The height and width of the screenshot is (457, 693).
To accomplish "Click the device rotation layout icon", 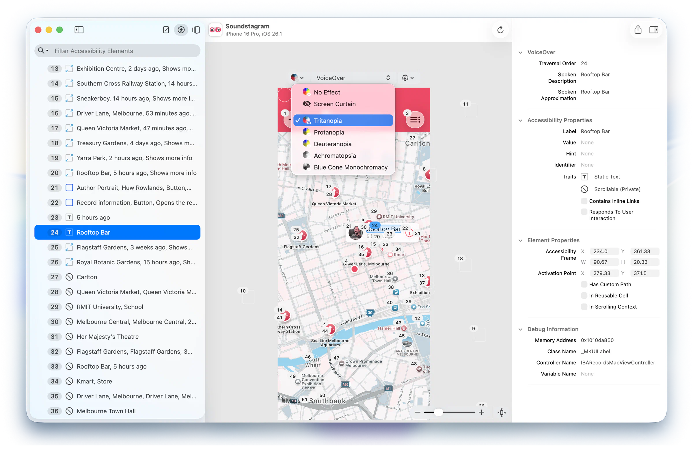I will (196, 30).
